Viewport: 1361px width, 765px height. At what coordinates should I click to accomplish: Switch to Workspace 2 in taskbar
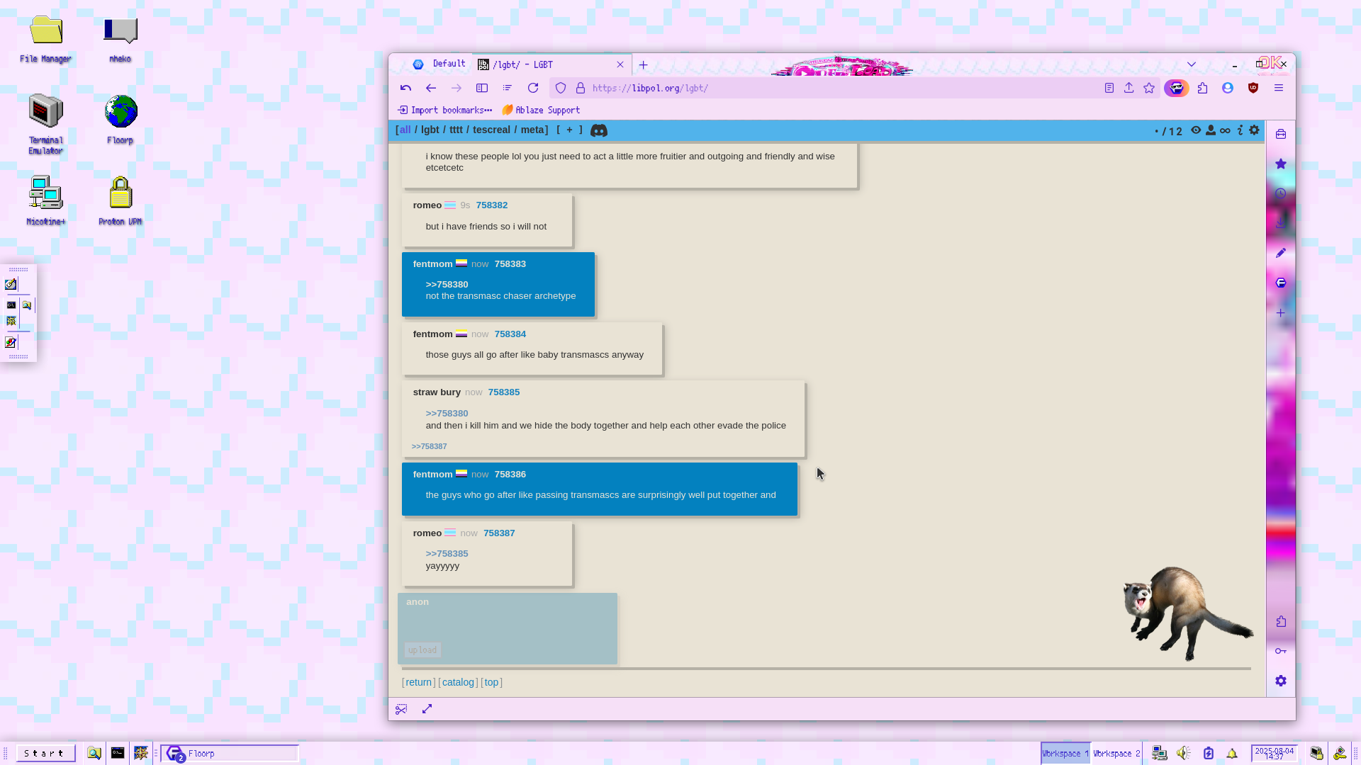[x=1116, y=753]
